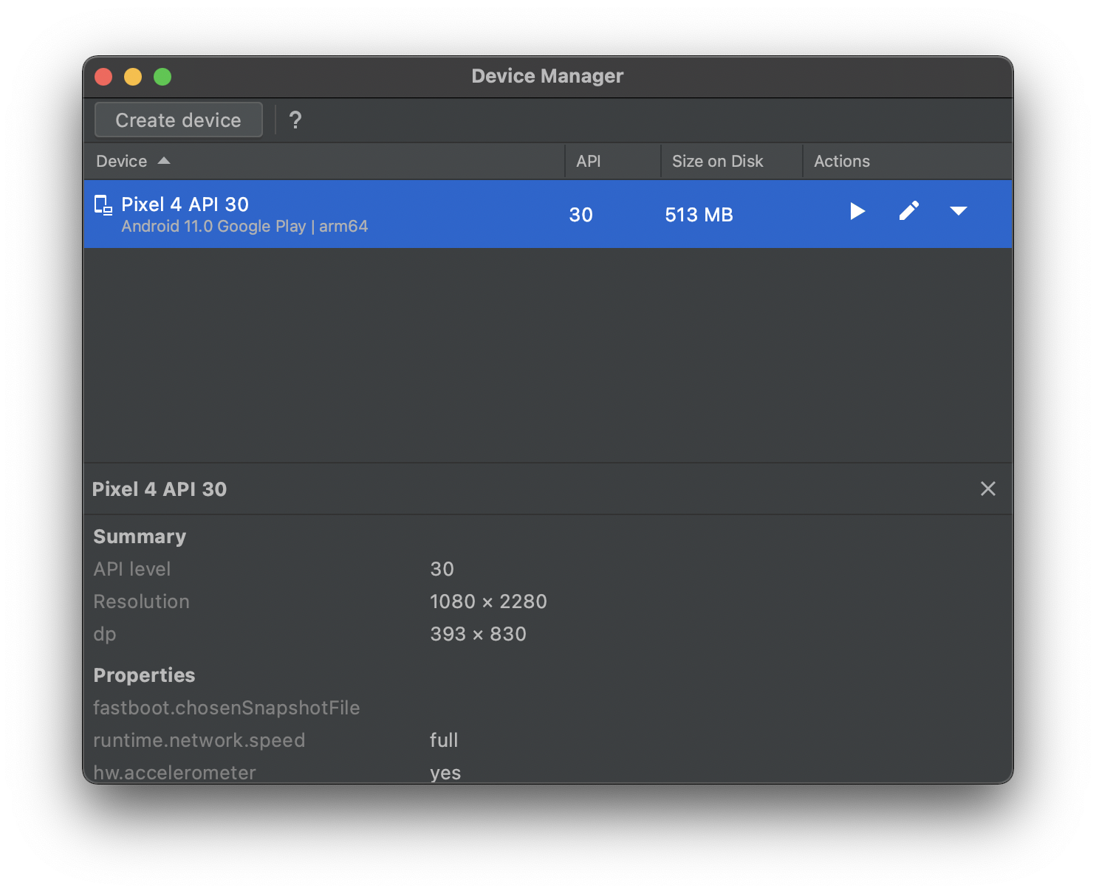Click the API level value 30
This screenshot has width=1096, height=893.
(x=442, y=569)
